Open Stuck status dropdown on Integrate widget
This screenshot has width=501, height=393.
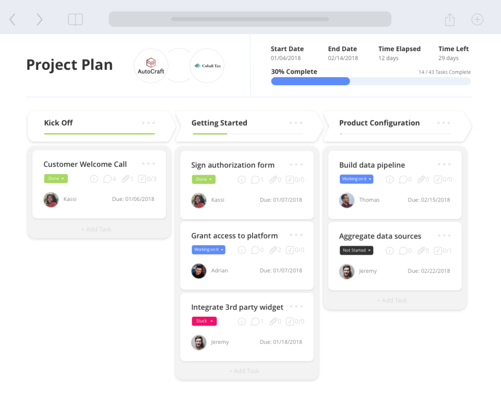[x=204, y=321]
